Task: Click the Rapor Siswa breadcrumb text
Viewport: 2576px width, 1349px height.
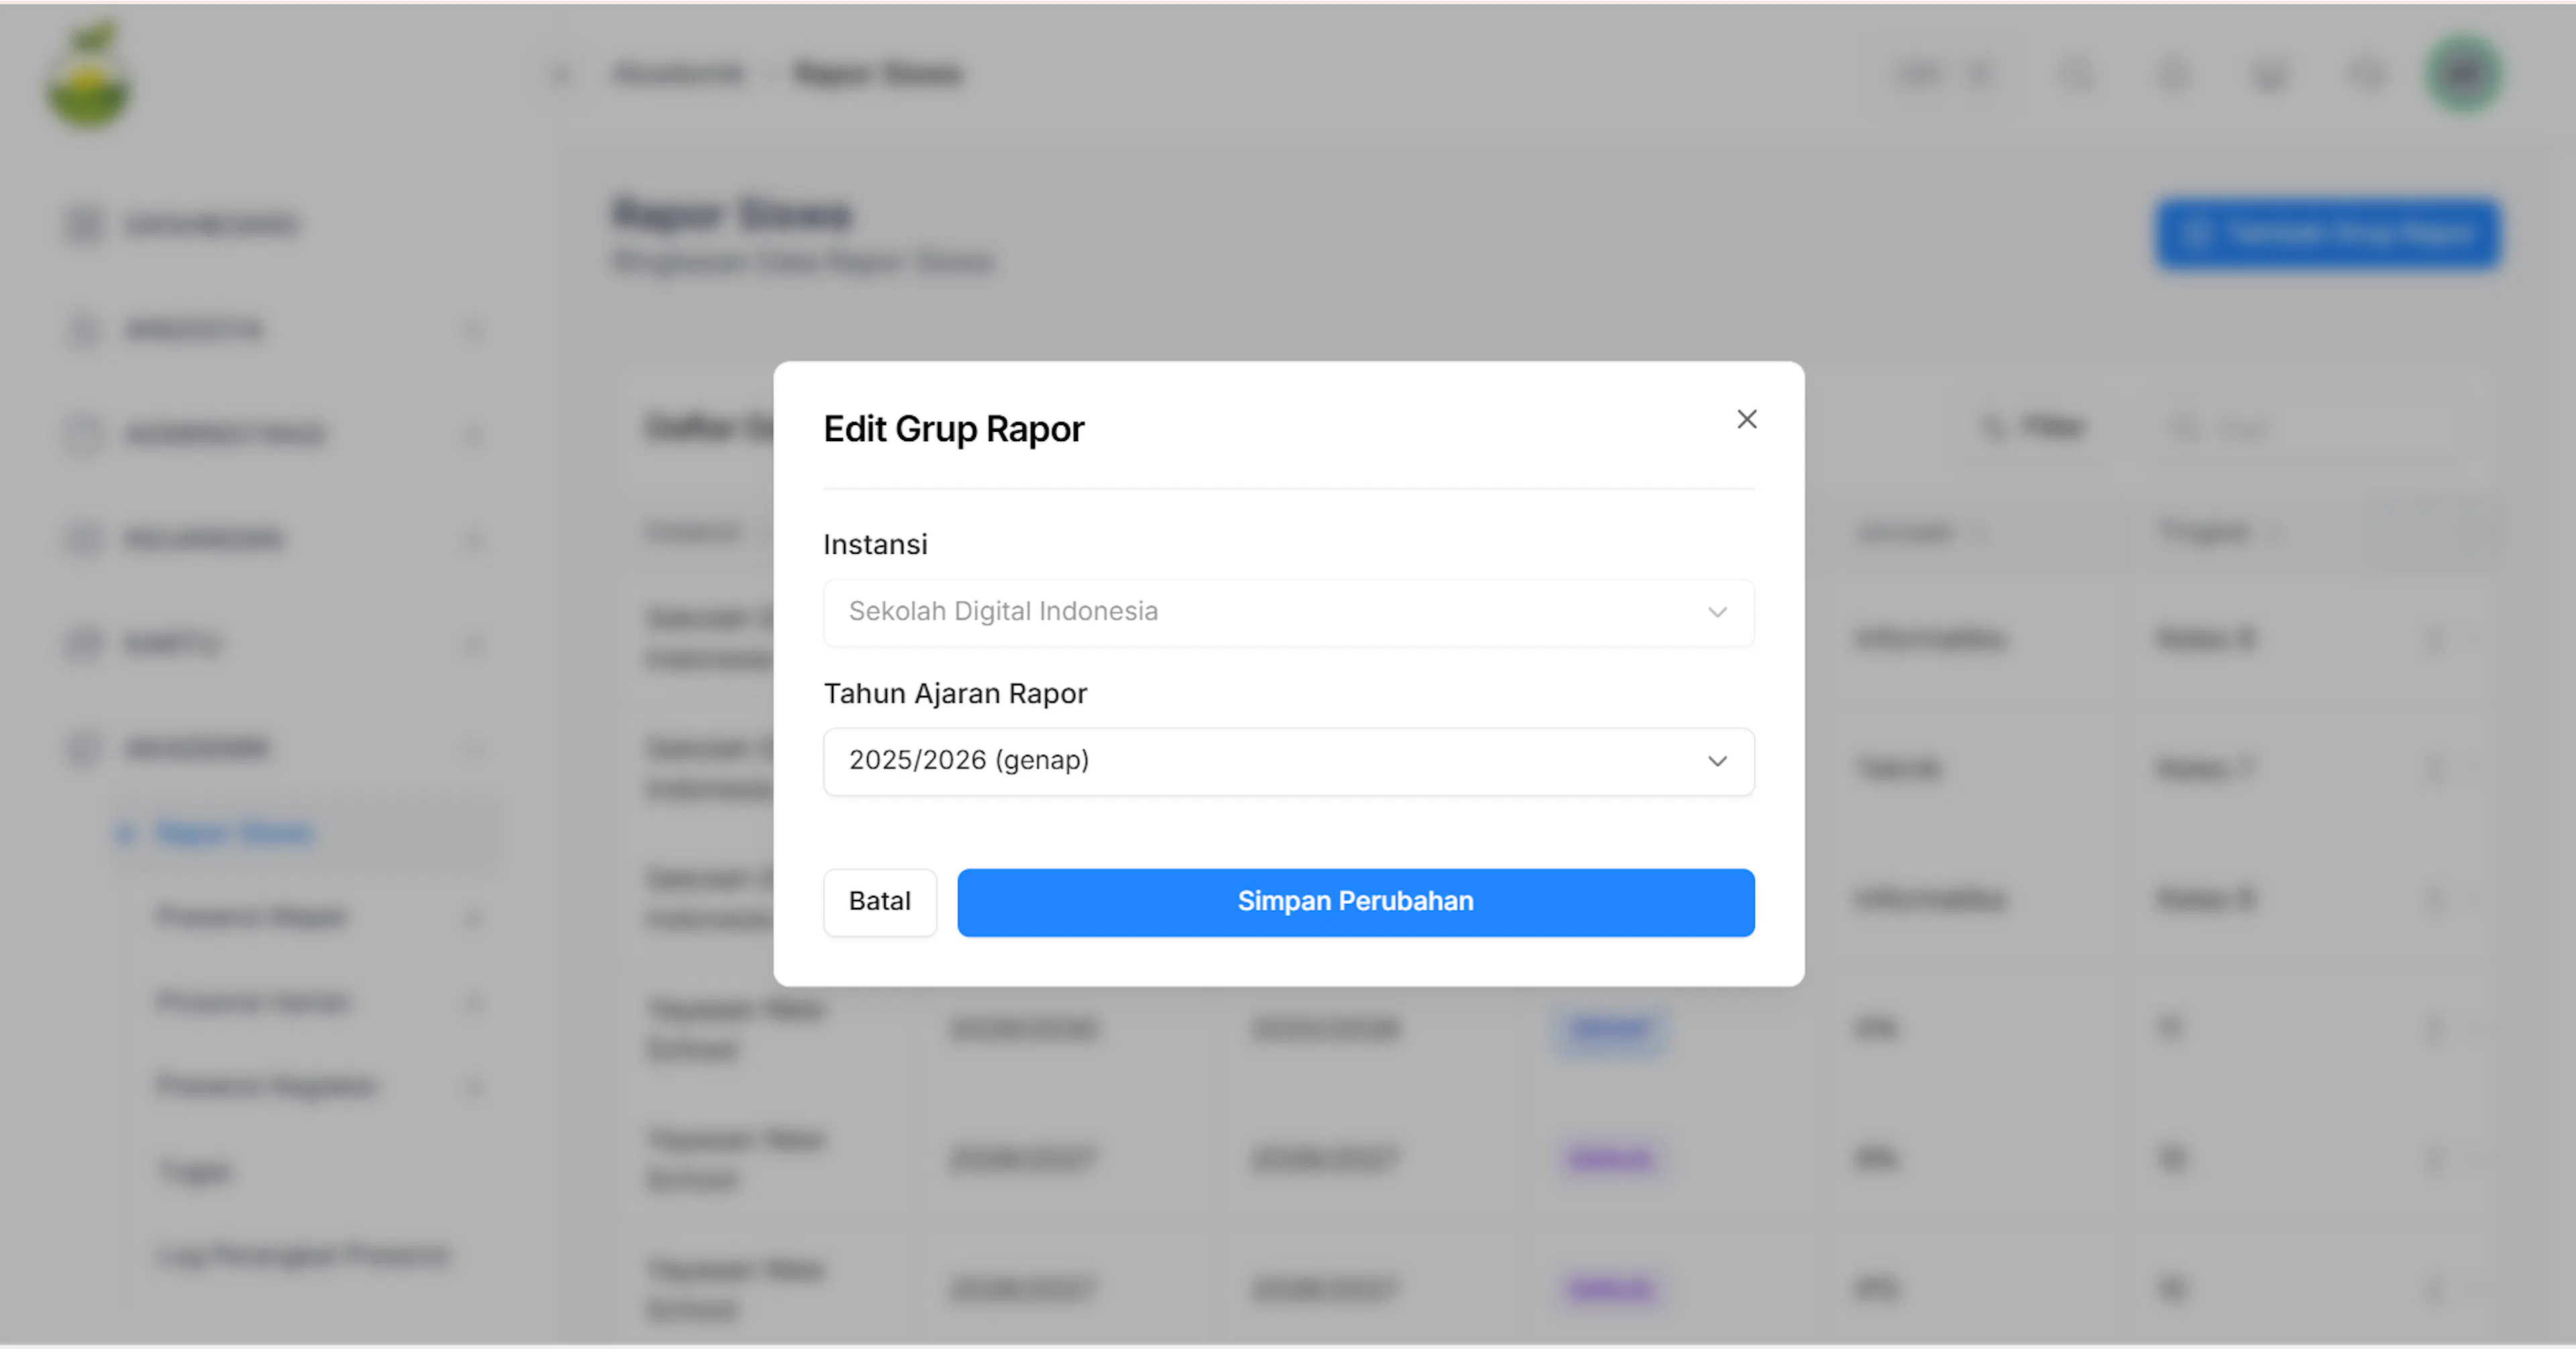Action: click(x=877, y=74)
